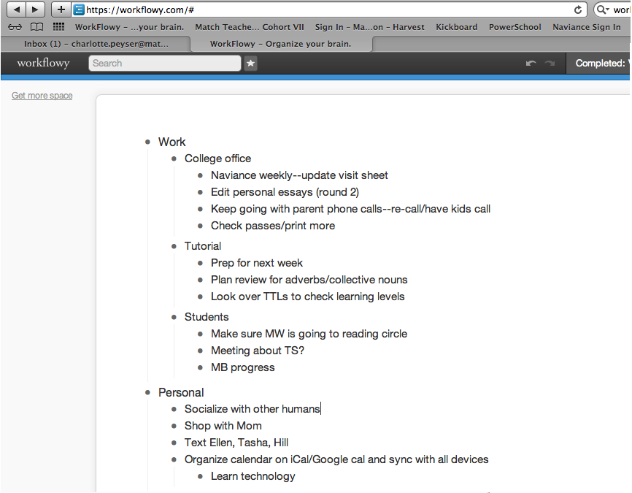632x493 pixels.
Task: Go back using the back navigation arrow
Action: coord(16,9)
